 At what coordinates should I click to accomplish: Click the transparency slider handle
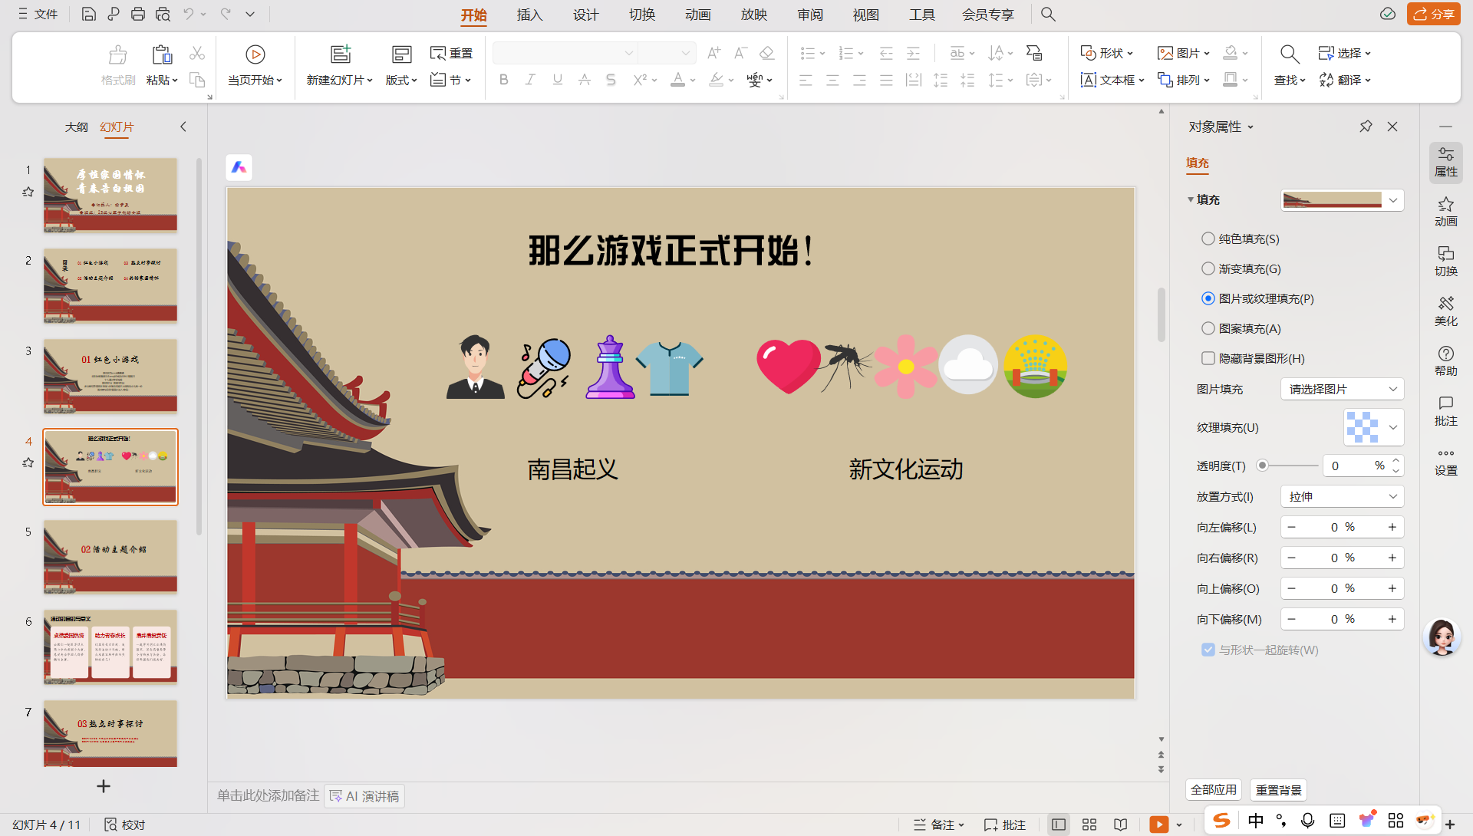tap(1262, 466)
